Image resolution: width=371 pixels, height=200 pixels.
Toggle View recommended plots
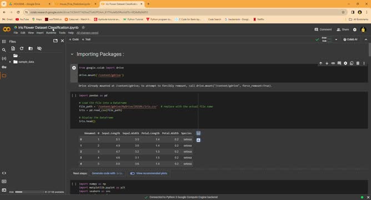pos(149,173)
